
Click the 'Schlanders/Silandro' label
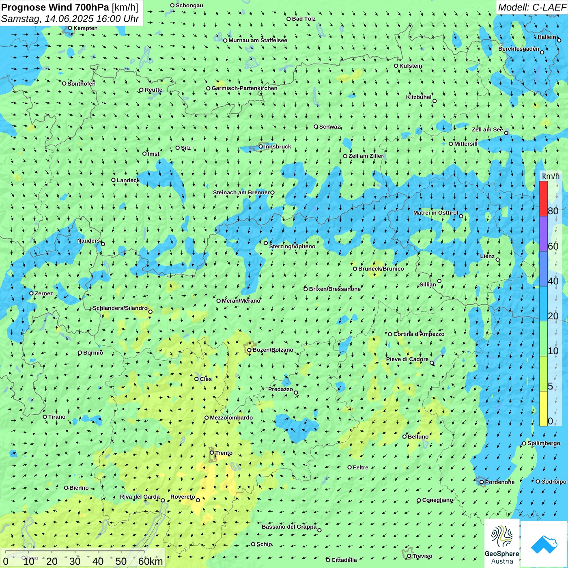pyautogui.click(x=120, y=308)
